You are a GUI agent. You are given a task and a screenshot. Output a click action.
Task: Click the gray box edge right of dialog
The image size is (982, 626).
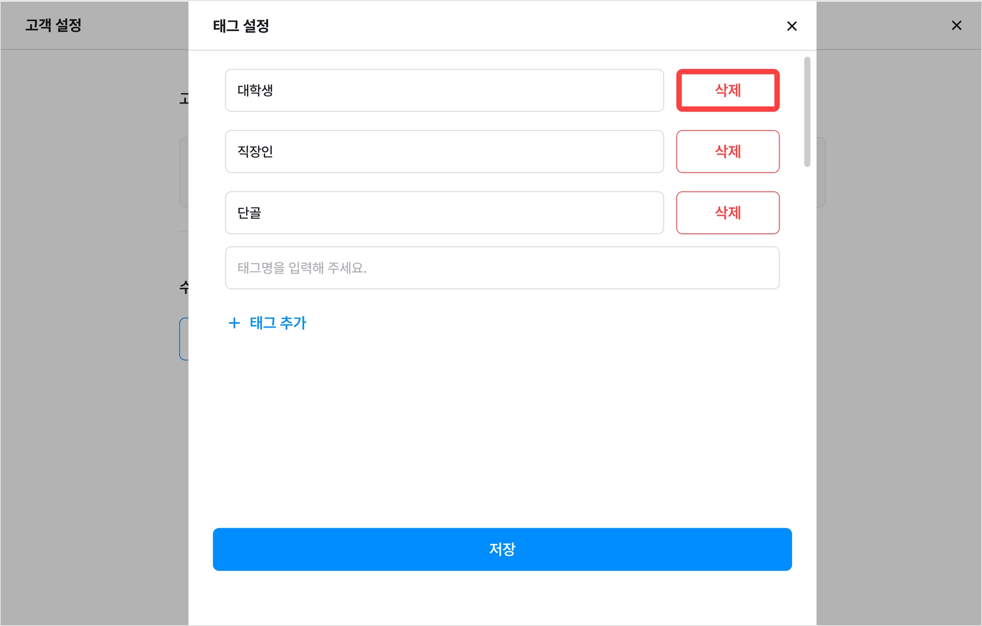(x=821, y=172)
